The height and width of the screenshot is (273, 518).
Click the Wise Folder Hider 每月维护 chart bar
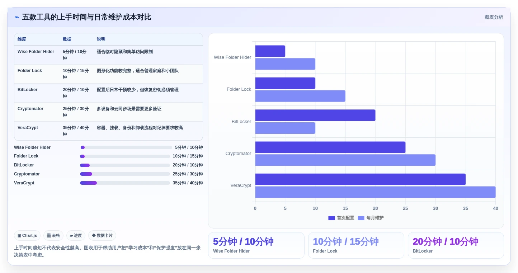[x=285, y=64]
